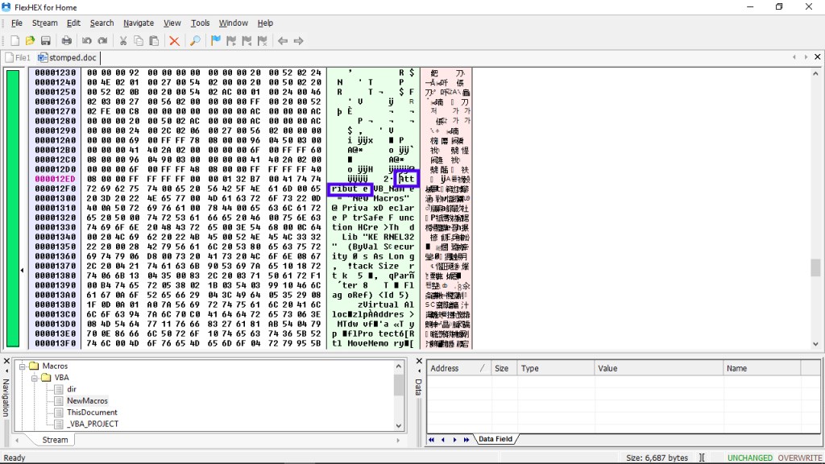Select ThisDocument stream in tree
The width and height of the screenshot is (825, 464).
92,412
